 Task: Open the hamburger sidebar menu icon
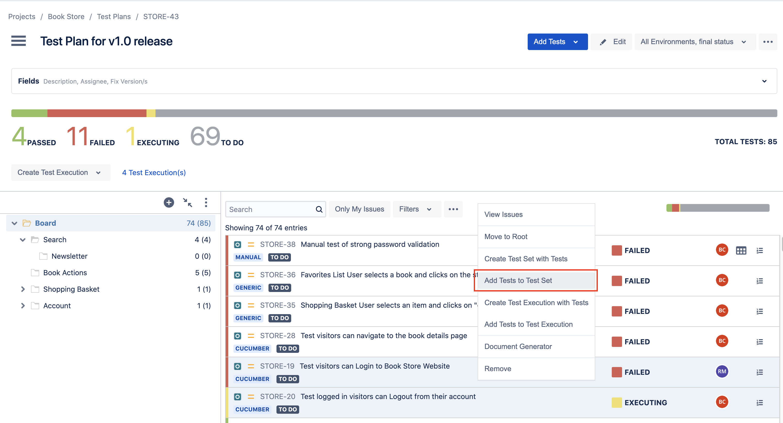(19, 41)
